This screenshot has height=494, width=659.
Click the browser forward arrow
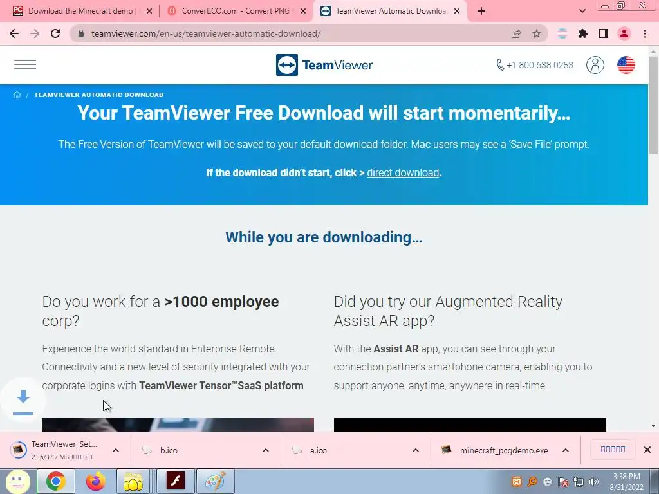tap(35, 33)
